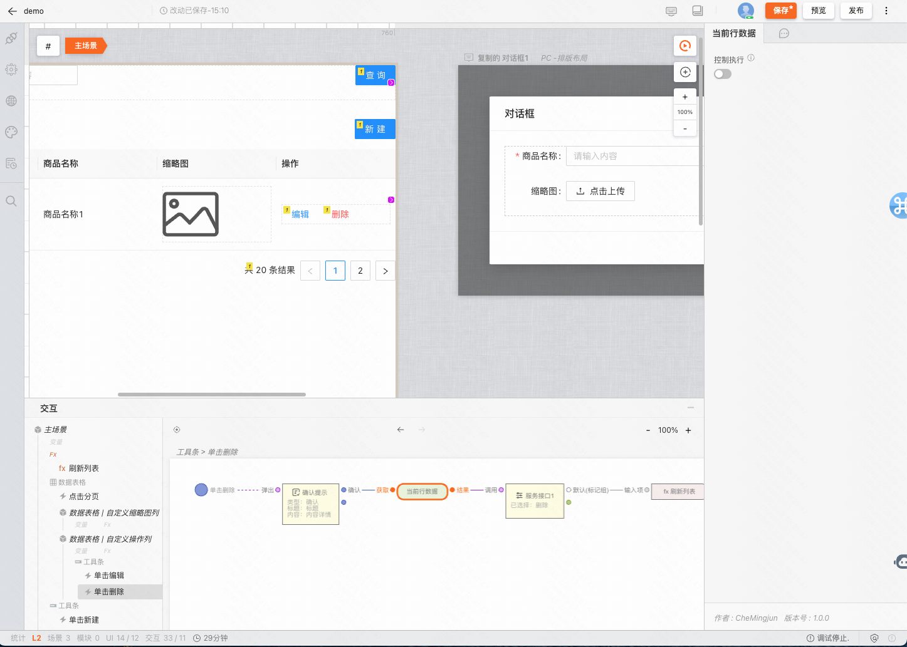Viewport: 907px width, 647px height.
Task: Click the 编辑 link in table row
Action: point(300,214)
